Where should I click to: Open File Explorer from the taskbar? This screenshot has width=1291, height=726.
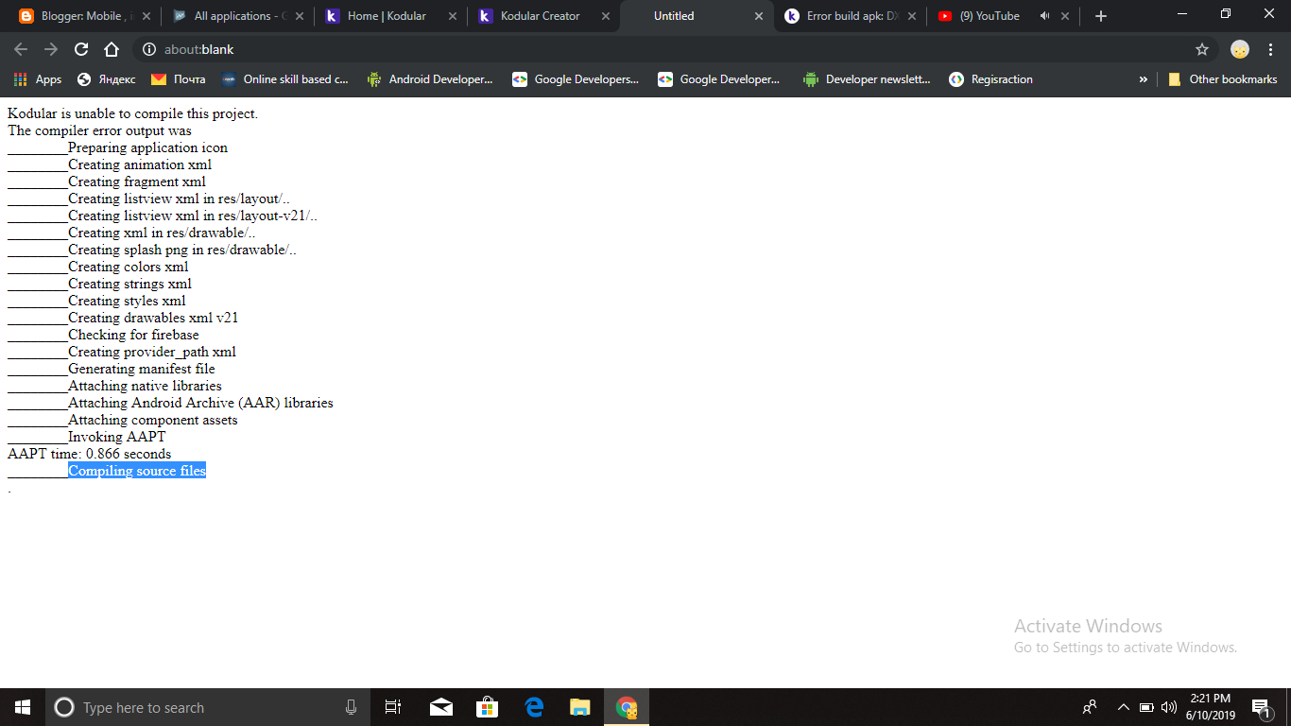tap(579, 707)
